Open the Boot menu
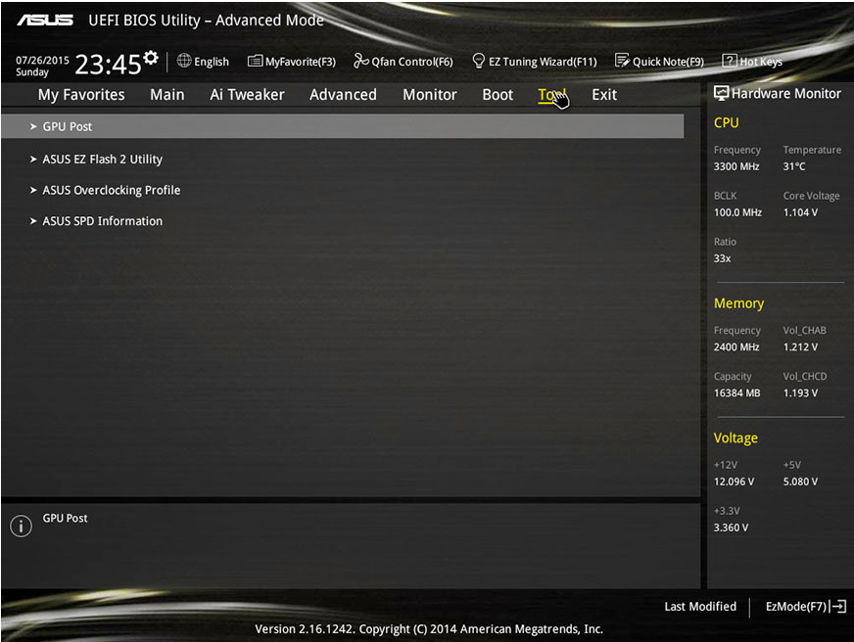Screen dimensions: 854x642 tap(497, 94)
